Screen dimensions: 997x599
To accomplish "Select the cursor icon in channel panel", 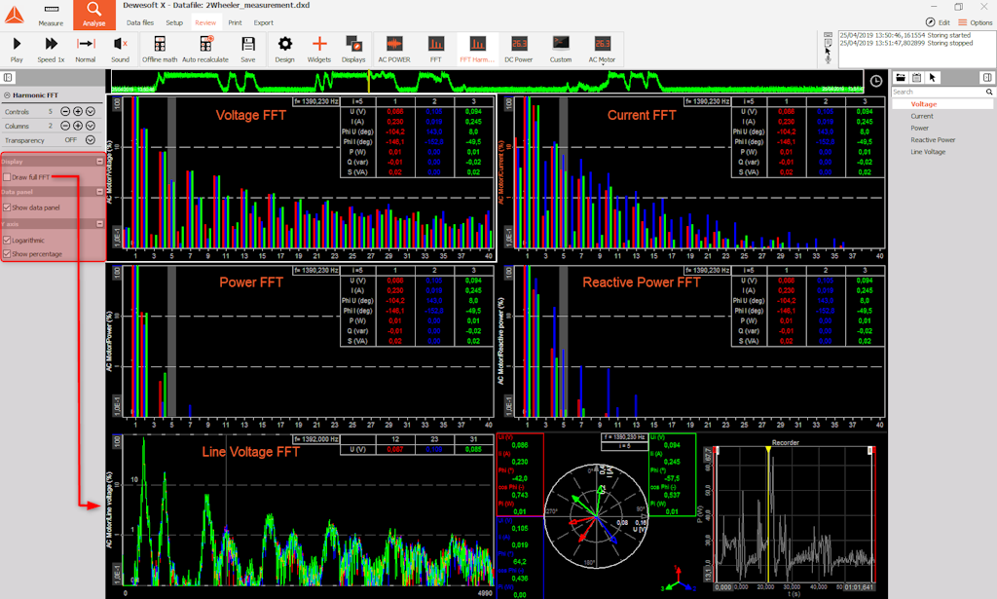I will click(x=932, y=78).
